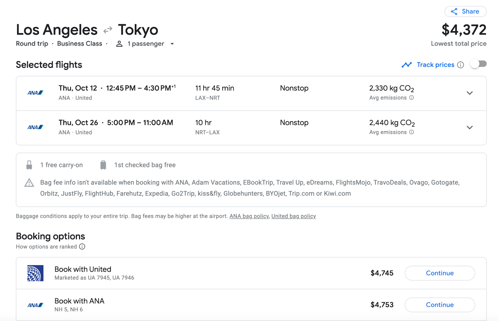Click the 2,330 kg CO2 emissions value
This screenshot has width=498, height=321.
coord(392,89)
